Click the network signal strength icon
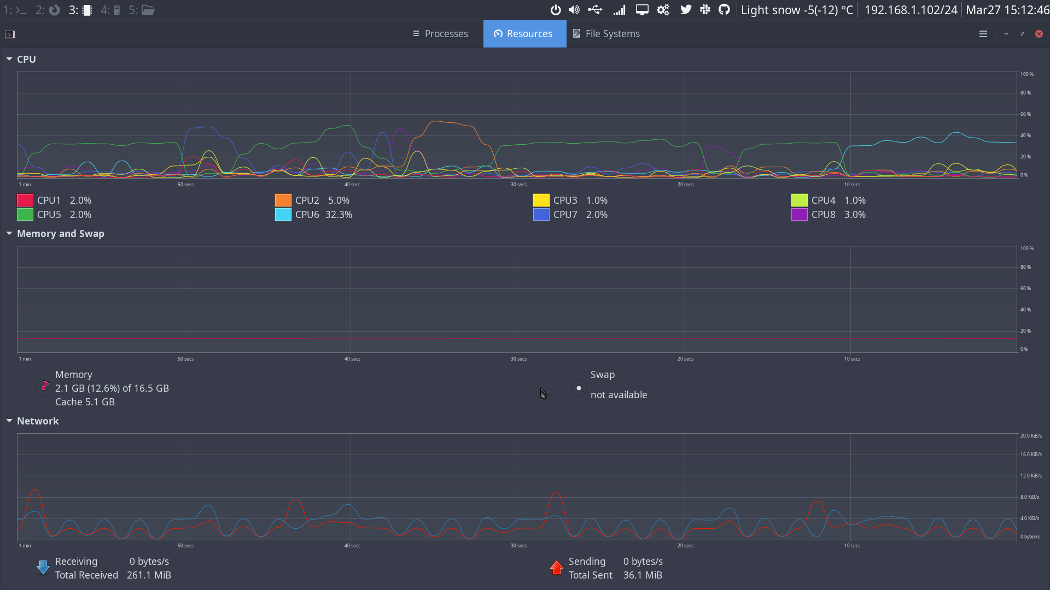Viewport: 1050px width, 590px height. coord(620,9)
